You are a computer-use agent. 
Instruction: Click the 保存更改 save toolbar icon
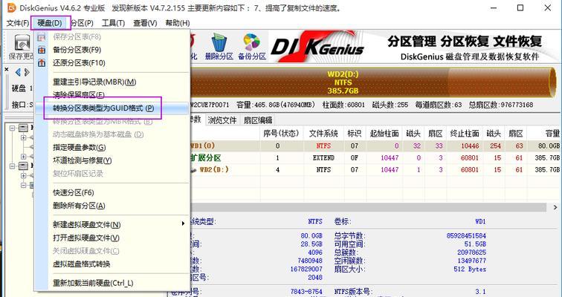22,43
